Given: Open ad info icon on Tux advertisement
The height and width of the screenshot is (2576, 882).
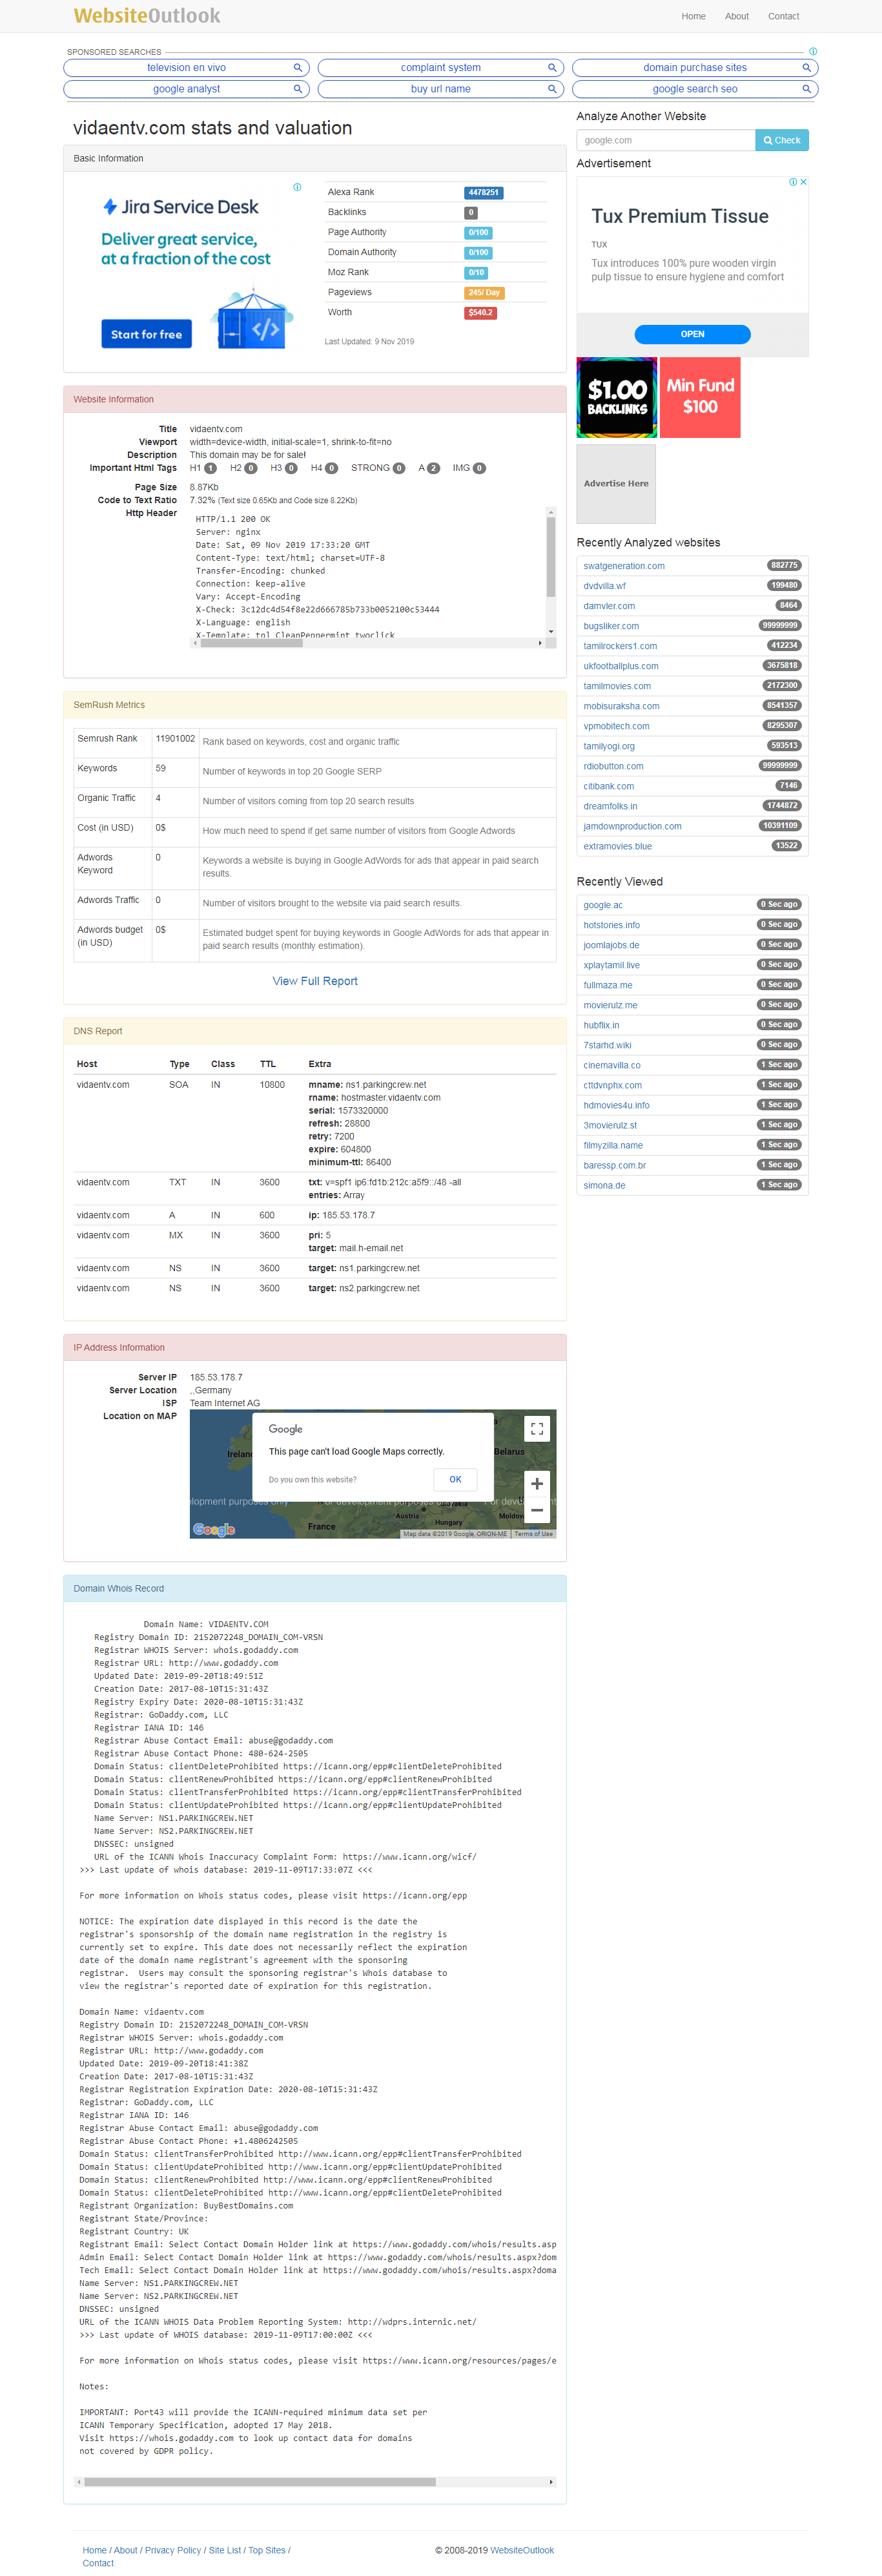Looking at the screenshot, I should [x=793, y=182].
